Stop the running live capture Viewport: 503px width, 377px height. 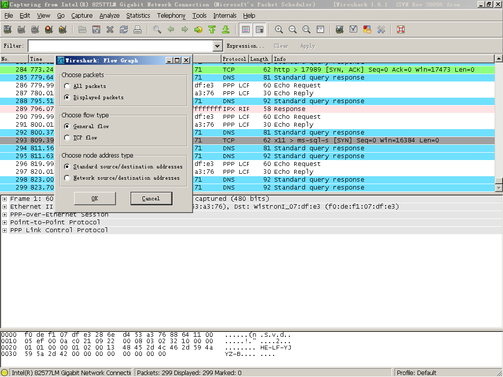pyautogui.click(x=49, y=29)
